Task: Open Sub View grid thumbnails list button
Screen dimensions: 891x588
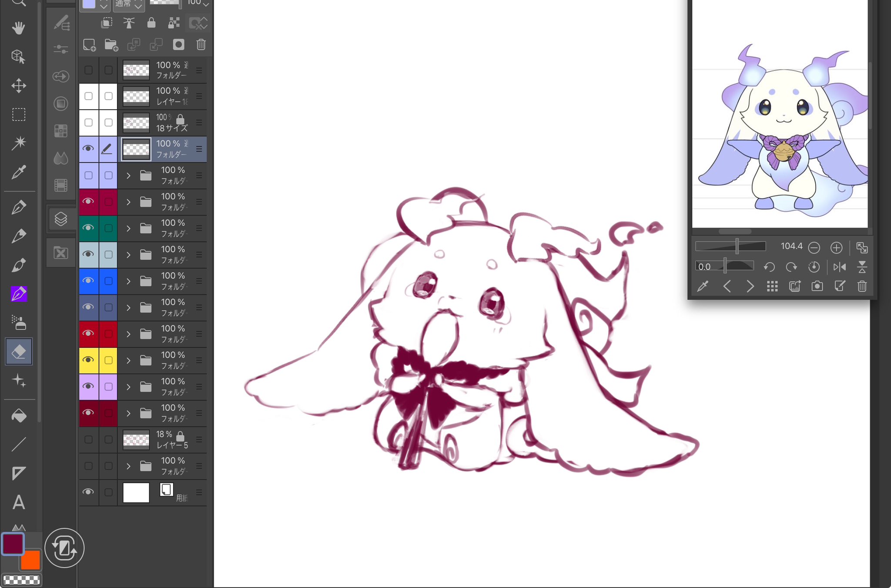Action: [x=772, y=286]
